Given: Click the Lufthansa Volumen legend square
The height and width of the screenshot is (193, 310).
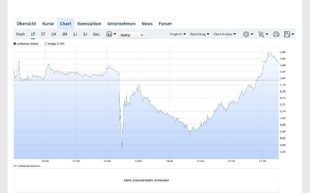Looking at the screenshot, I should 15,166.
